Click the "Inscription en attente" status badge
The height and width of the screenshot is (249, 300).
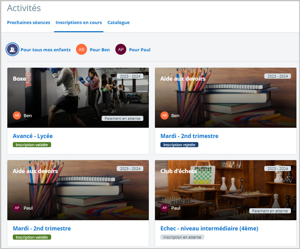182,237
